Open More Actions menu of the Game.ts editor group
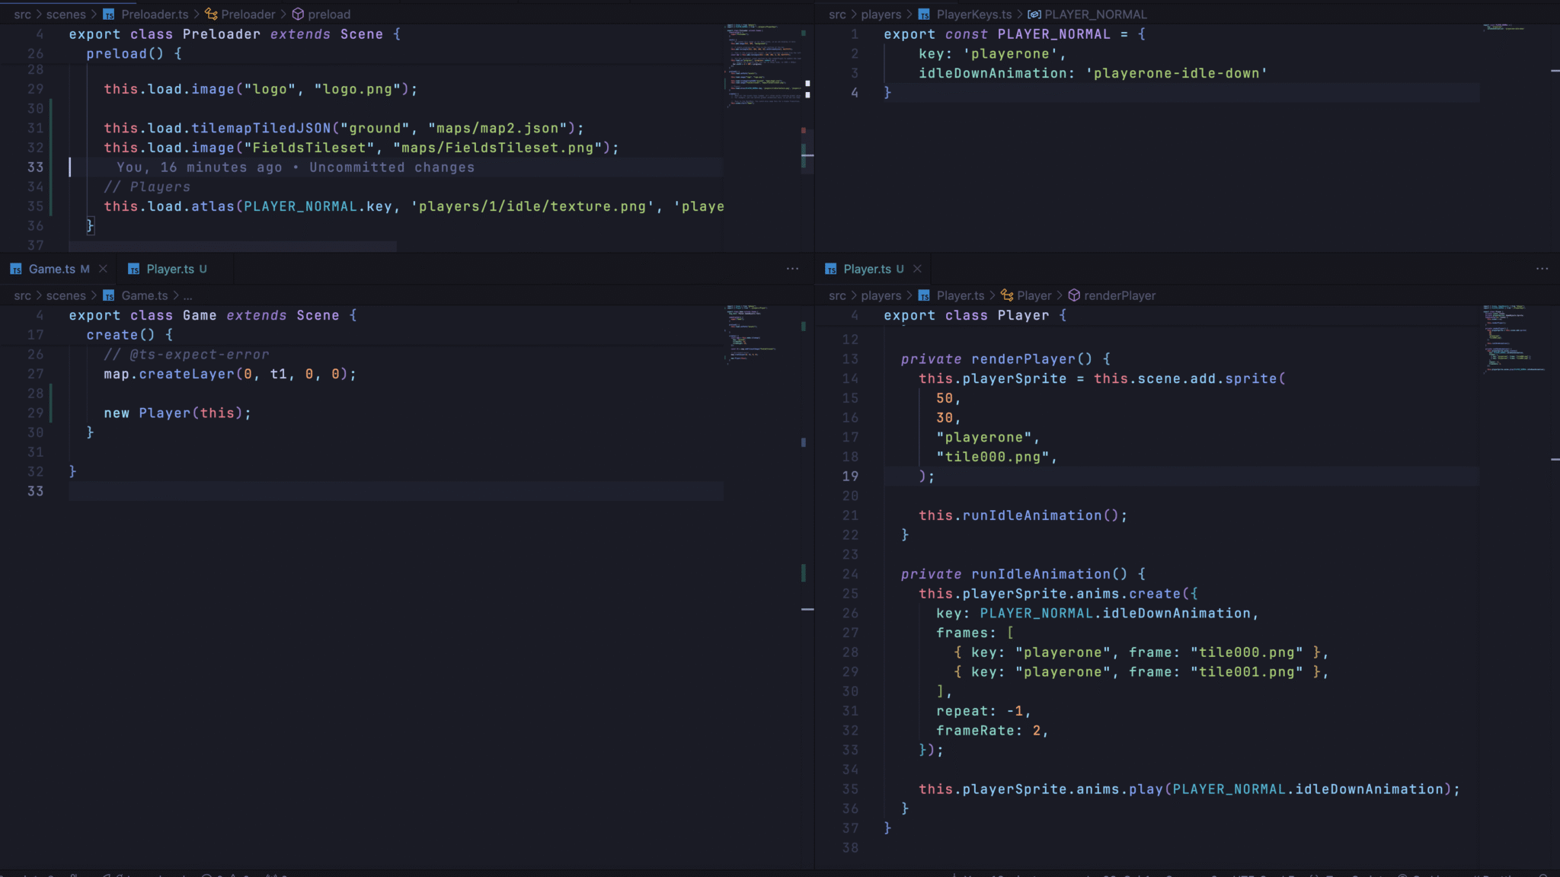1560x877 pixels. tap(792, 269)
